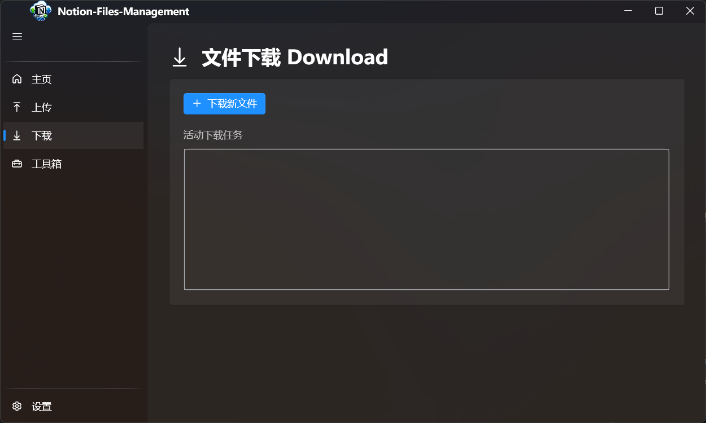
Task: Open the 工具箱 toolbox icon
Action: (x=17, y=164)
